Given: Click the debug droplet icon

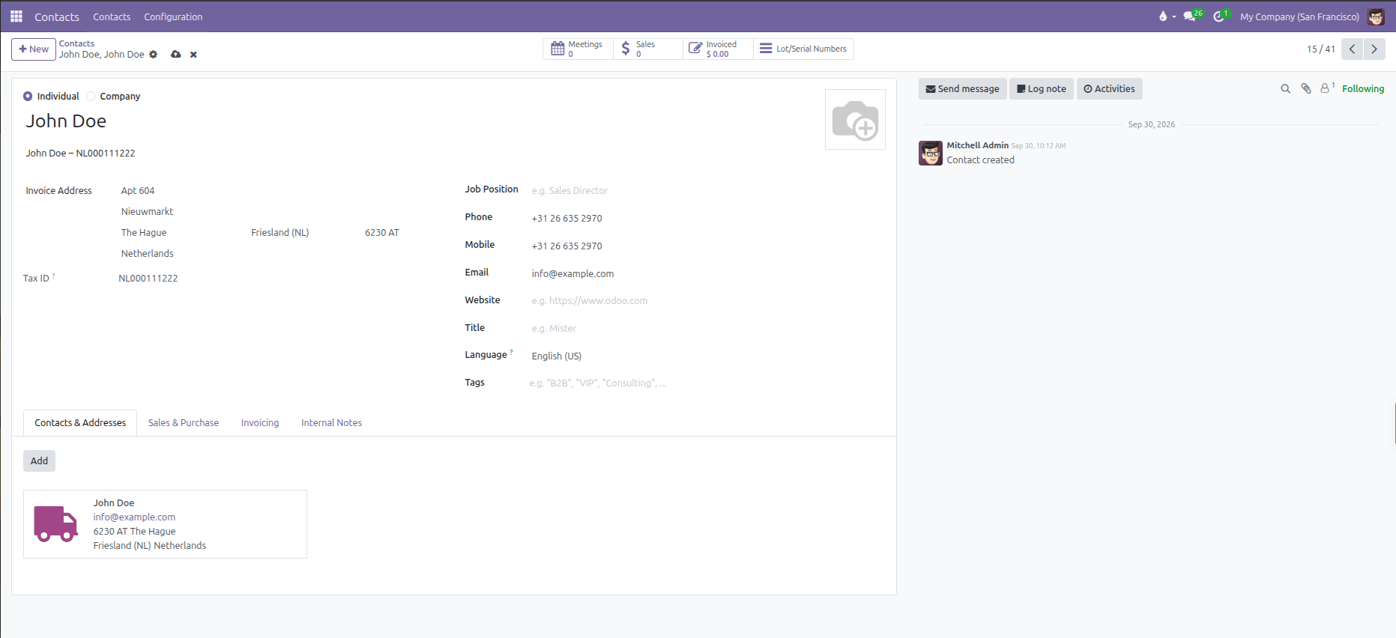Looking at the screenshot, I should pos(1163,16).
